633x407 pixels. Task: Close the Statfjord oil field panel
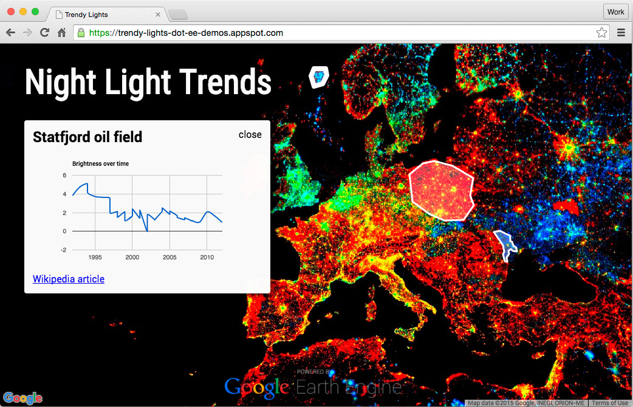(250, 134)
